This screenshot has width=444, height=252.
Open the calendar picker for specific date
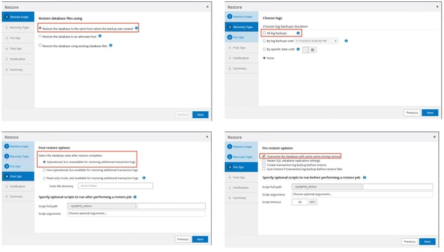[x=313, y=50]
